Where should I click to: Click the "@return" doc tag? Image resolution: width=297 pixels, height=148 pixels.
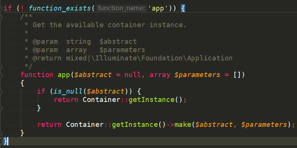(47, 58)
